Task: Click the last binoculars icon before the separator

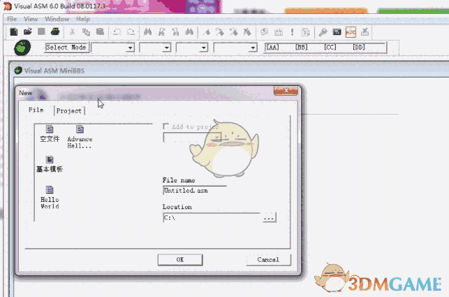Action: tap(189, 31)
